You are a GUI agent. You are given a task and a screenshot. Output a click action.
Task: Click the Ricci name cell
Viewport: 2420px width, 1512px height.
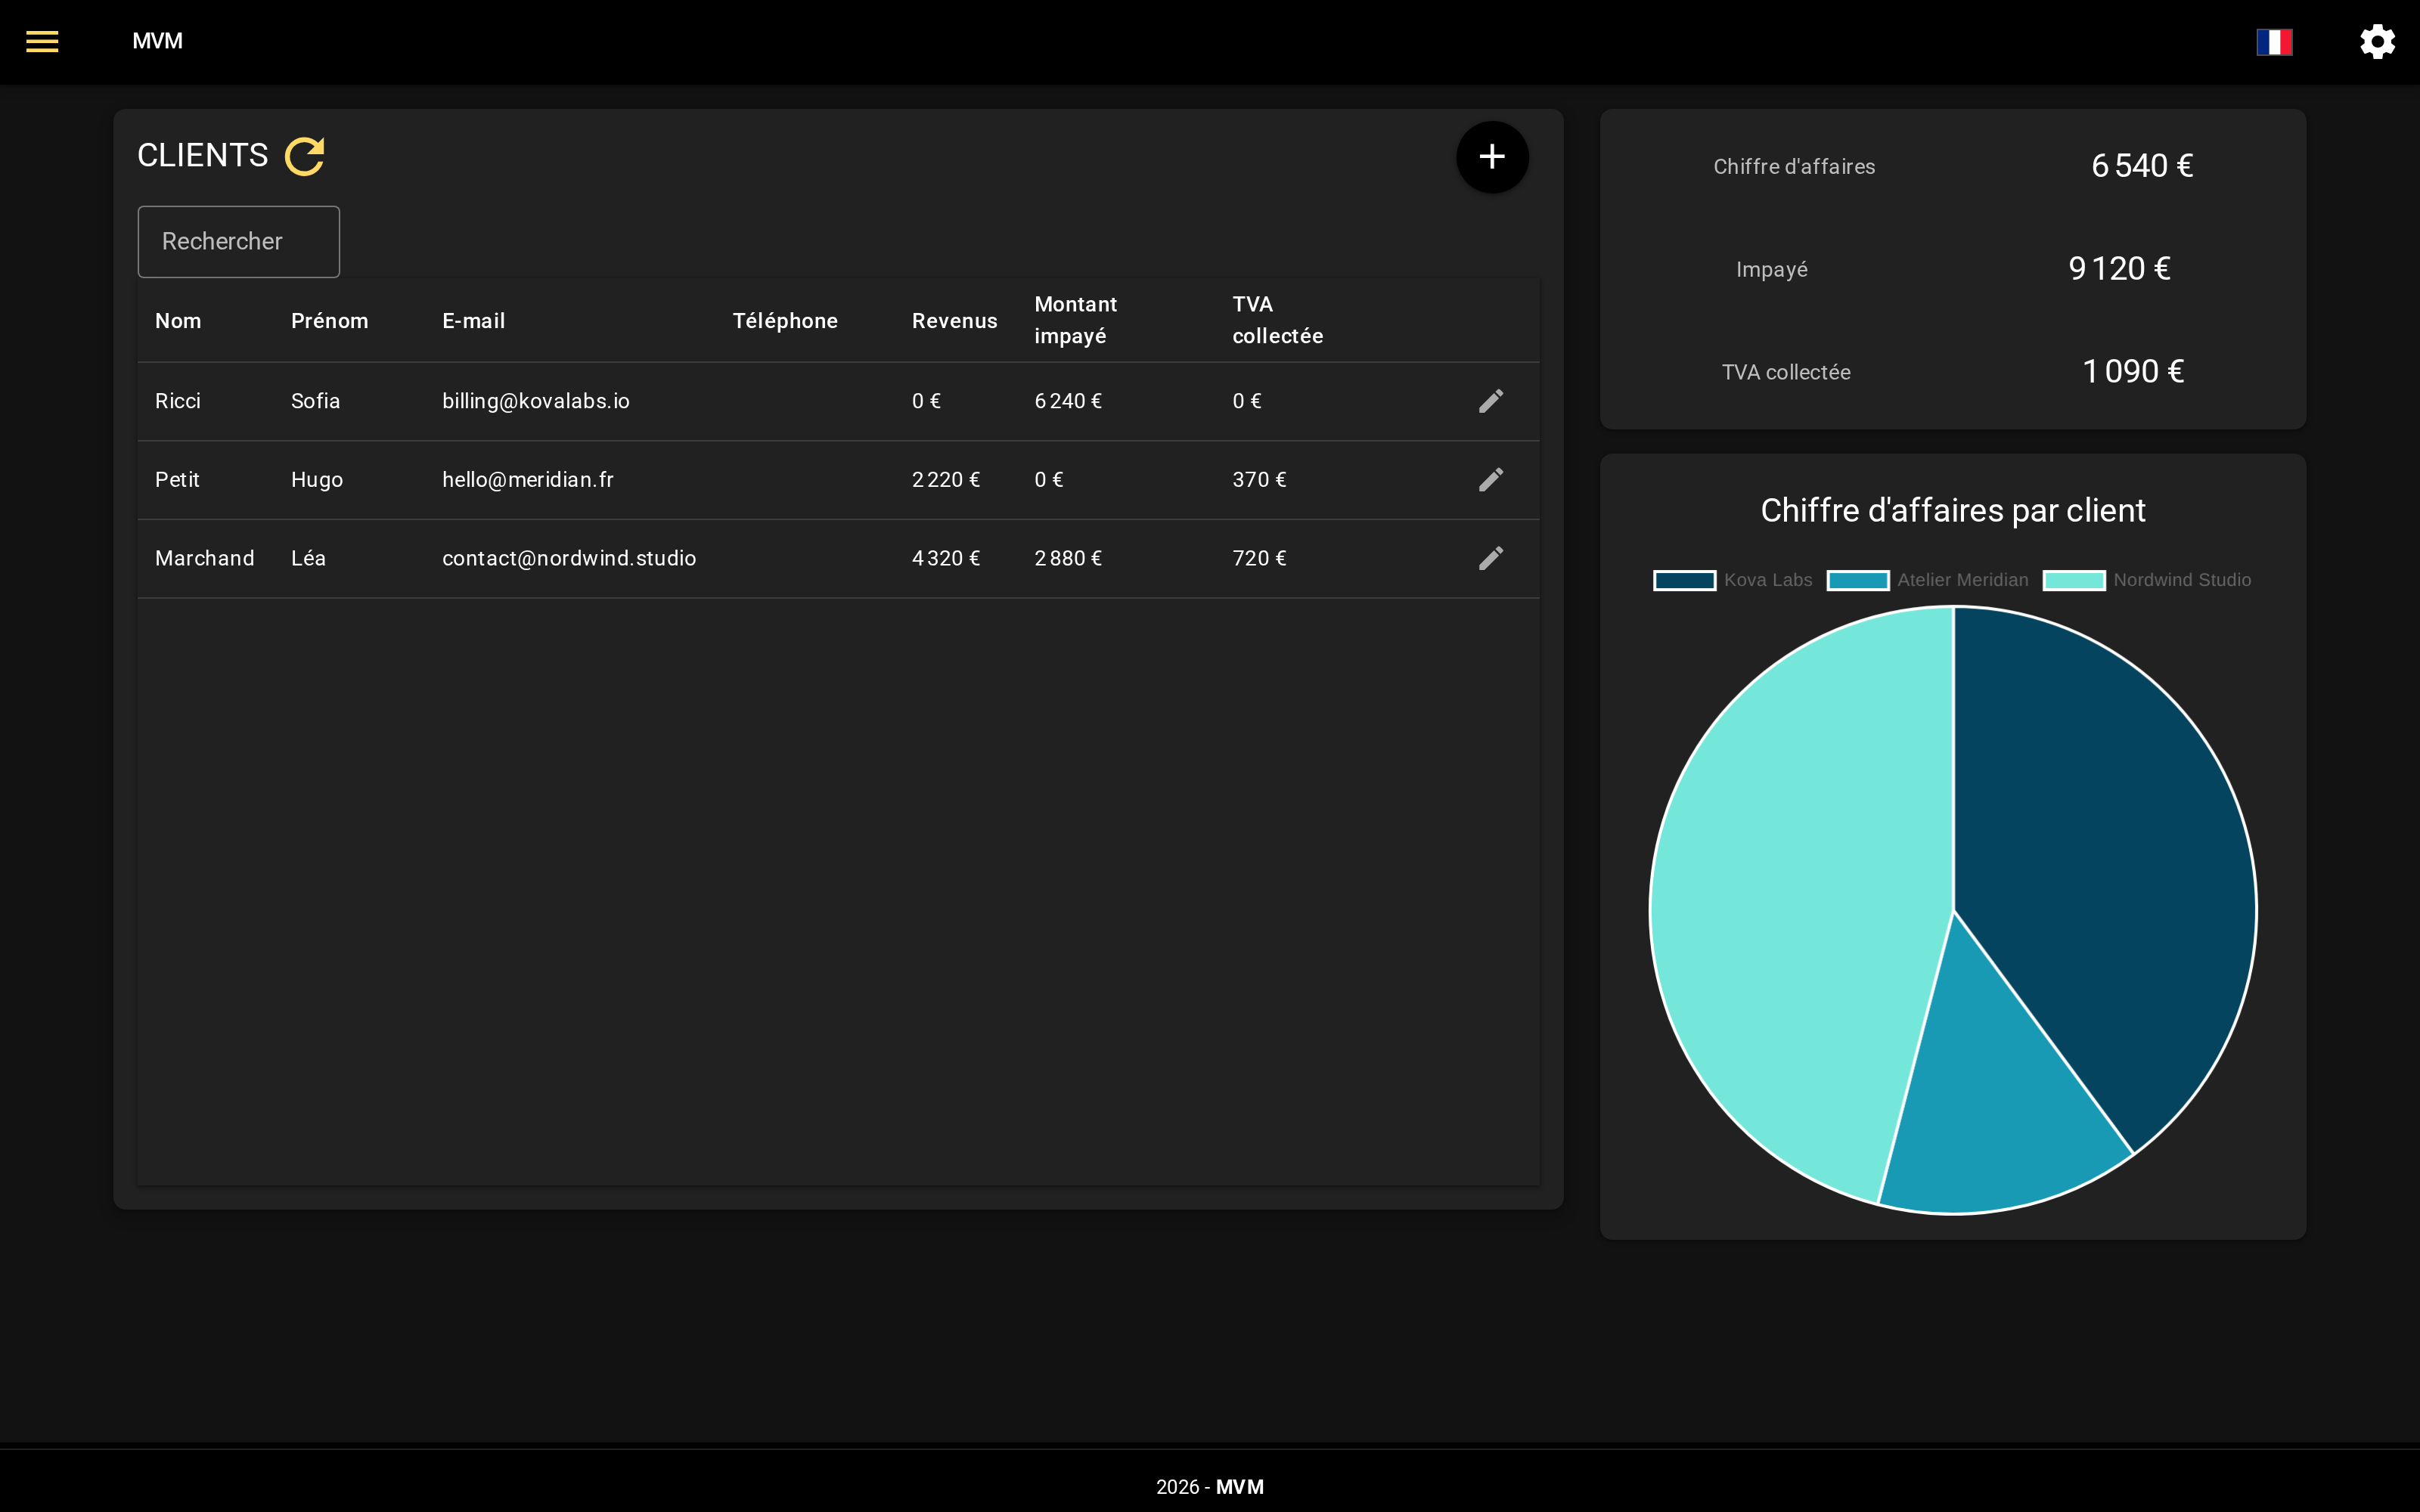[x=178, y=401]
